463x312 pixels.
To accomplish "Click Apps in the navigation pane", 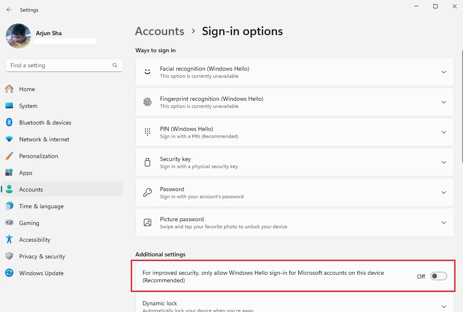I will coord(25,173).
